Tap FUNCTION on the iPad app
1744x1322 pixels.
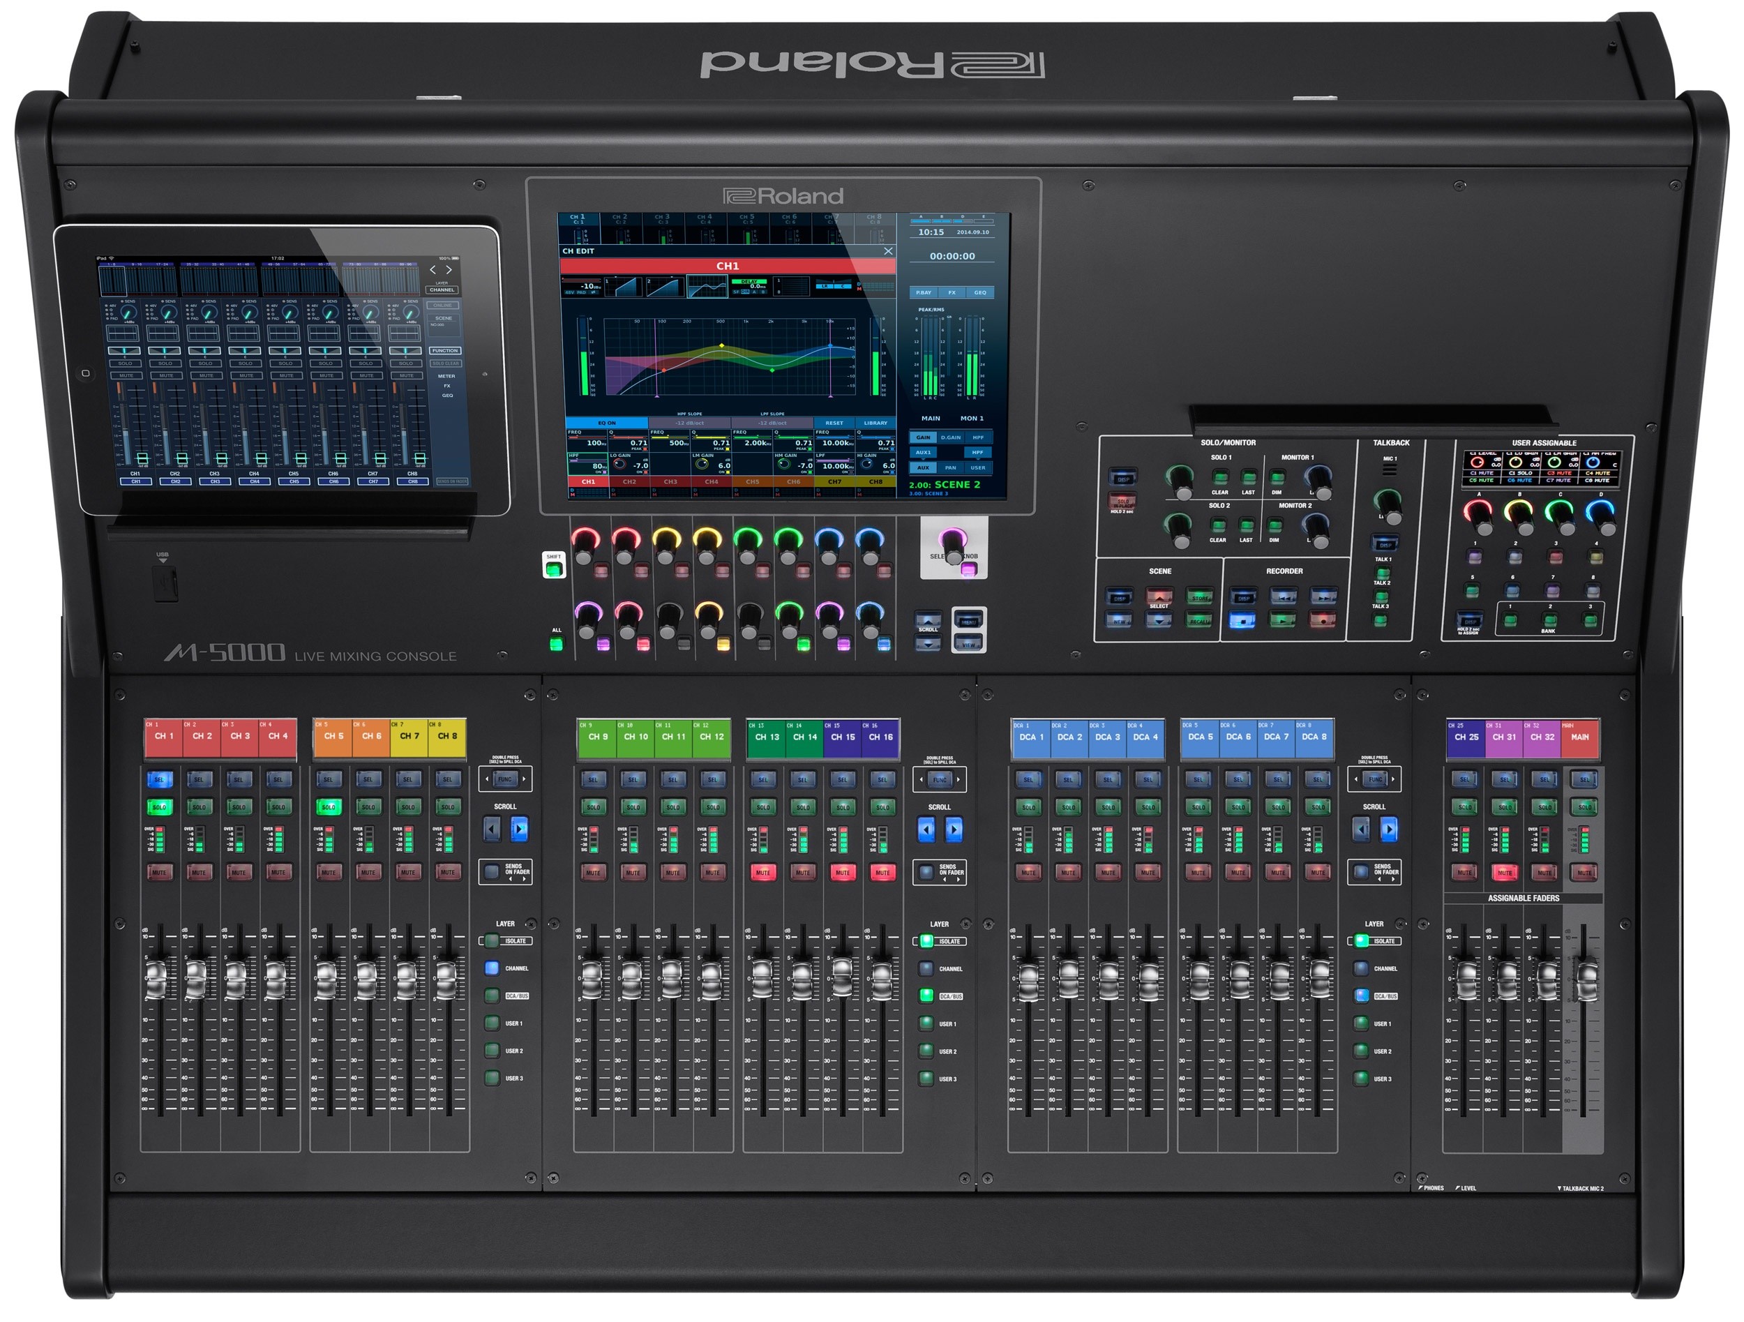click(x=444, y=350)
